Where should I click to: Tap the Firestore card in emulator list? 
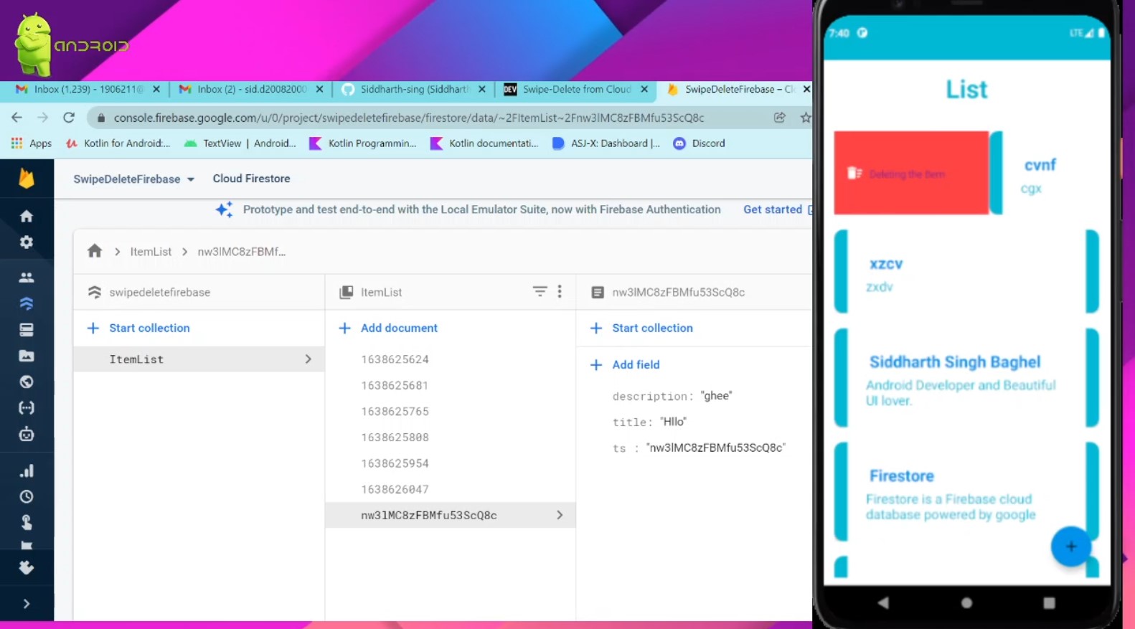(x=966, y=492)
